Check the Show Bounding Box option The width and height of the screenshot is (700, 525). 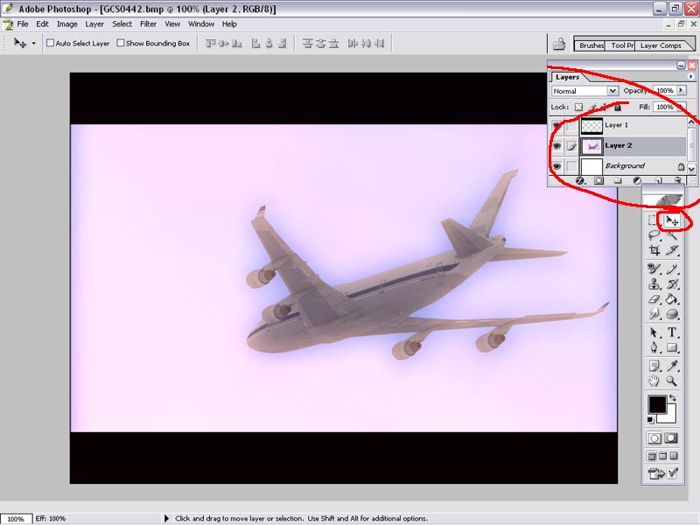coord(121,43)
